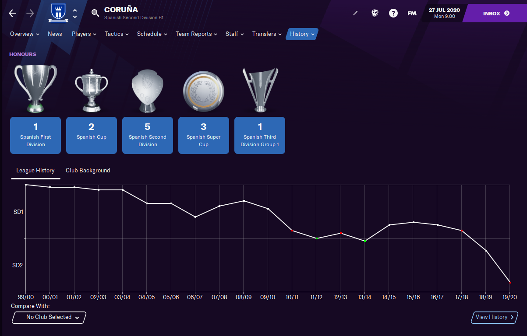Click the Spanish Cup trophy image
Image resolution: width=527 pixels, height=336 pixels.
coord(92,91)
